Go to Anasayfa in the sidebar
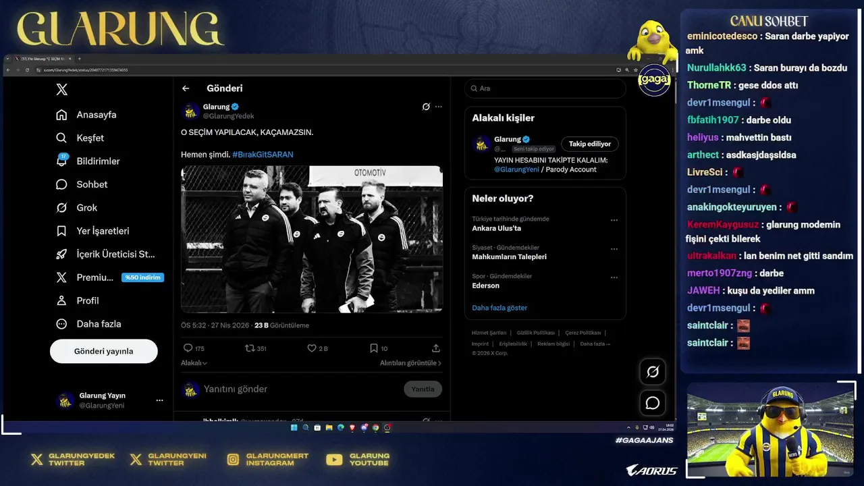The height and width of the screenshot is (486, 864). click(86, 115)
